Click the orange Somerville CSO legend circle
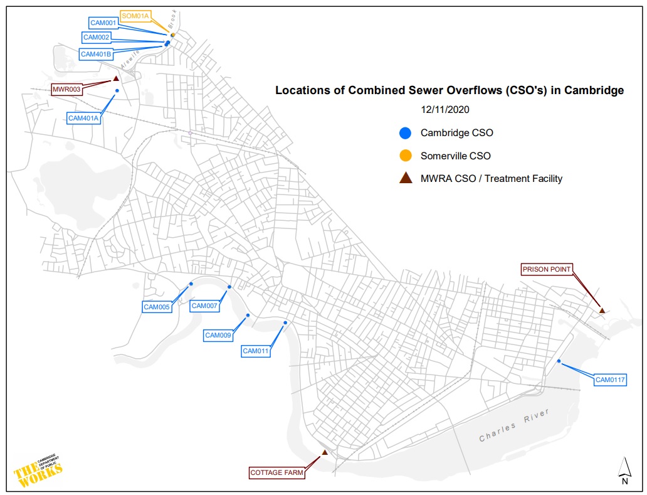This screenshot has height=495, width=647. [405, 156]
